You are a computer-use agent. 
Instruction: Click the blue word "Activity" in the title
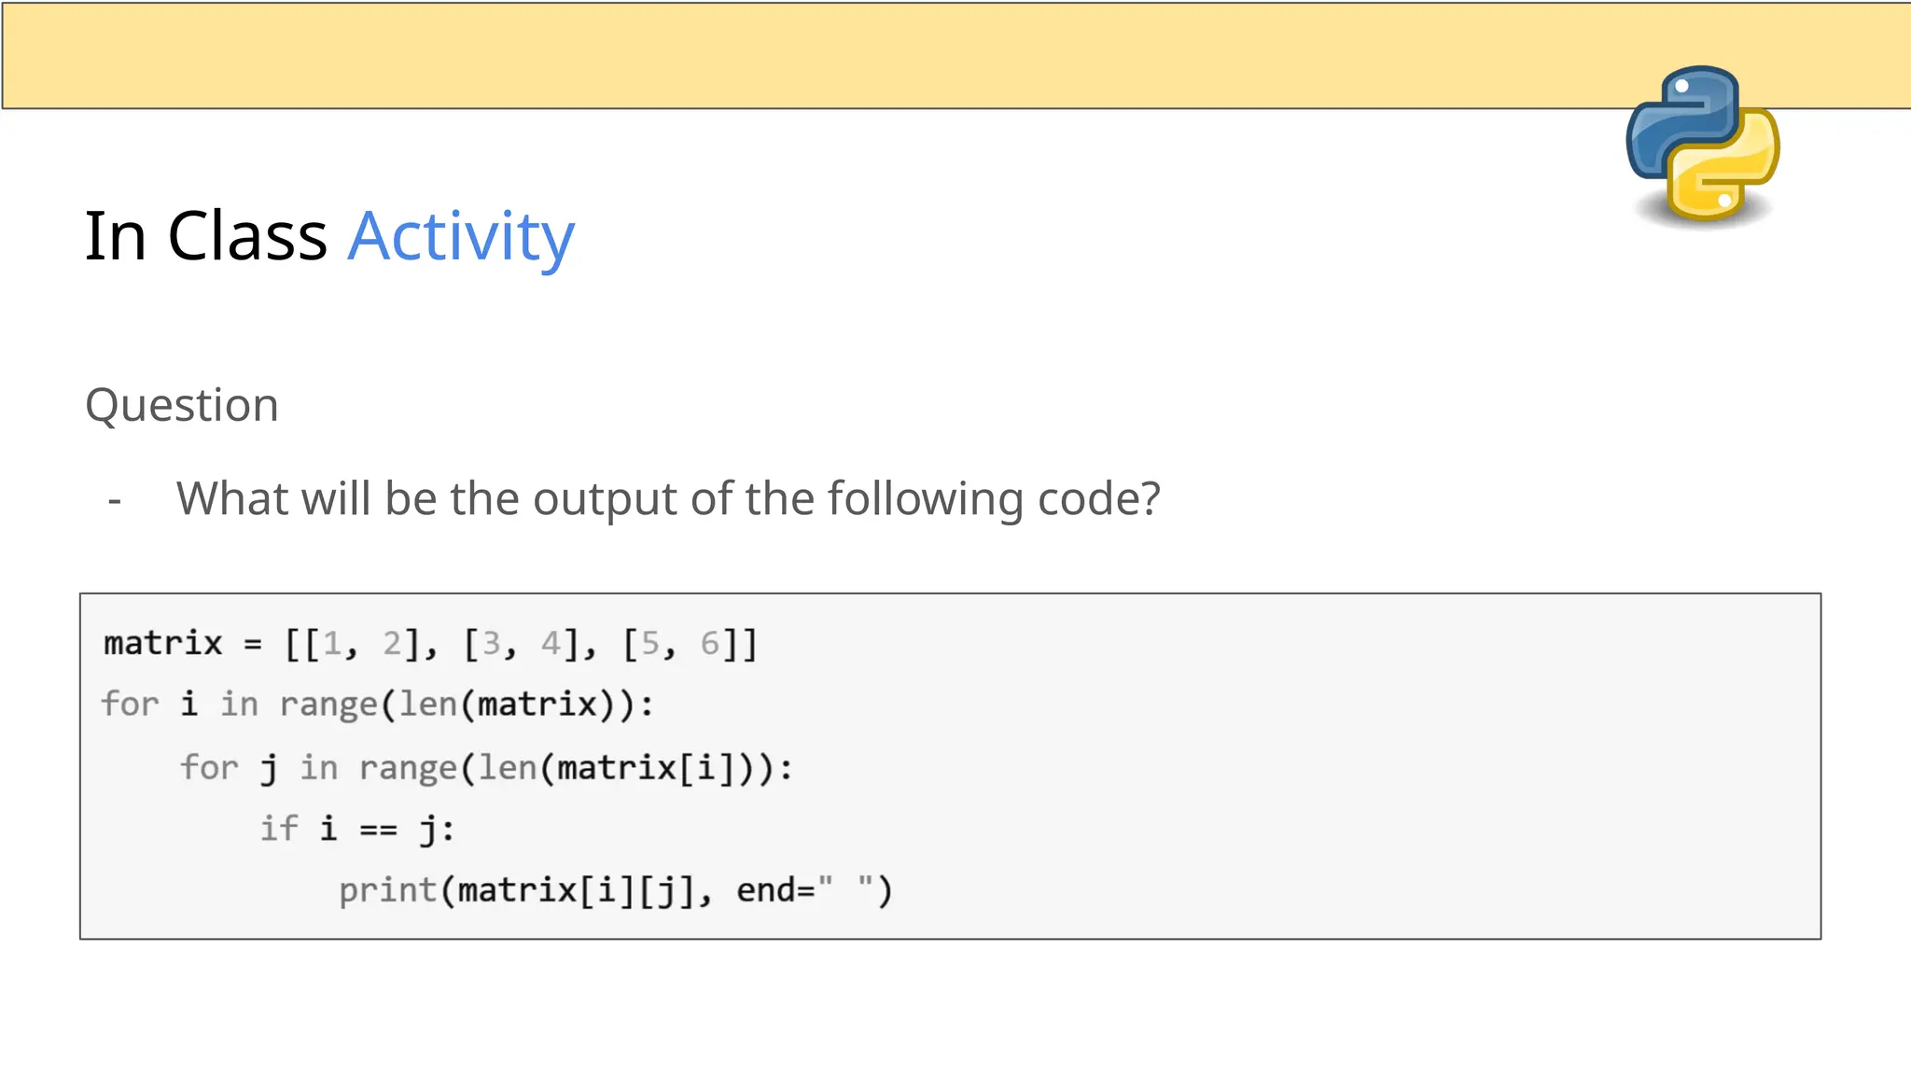(x=461, y=237)
